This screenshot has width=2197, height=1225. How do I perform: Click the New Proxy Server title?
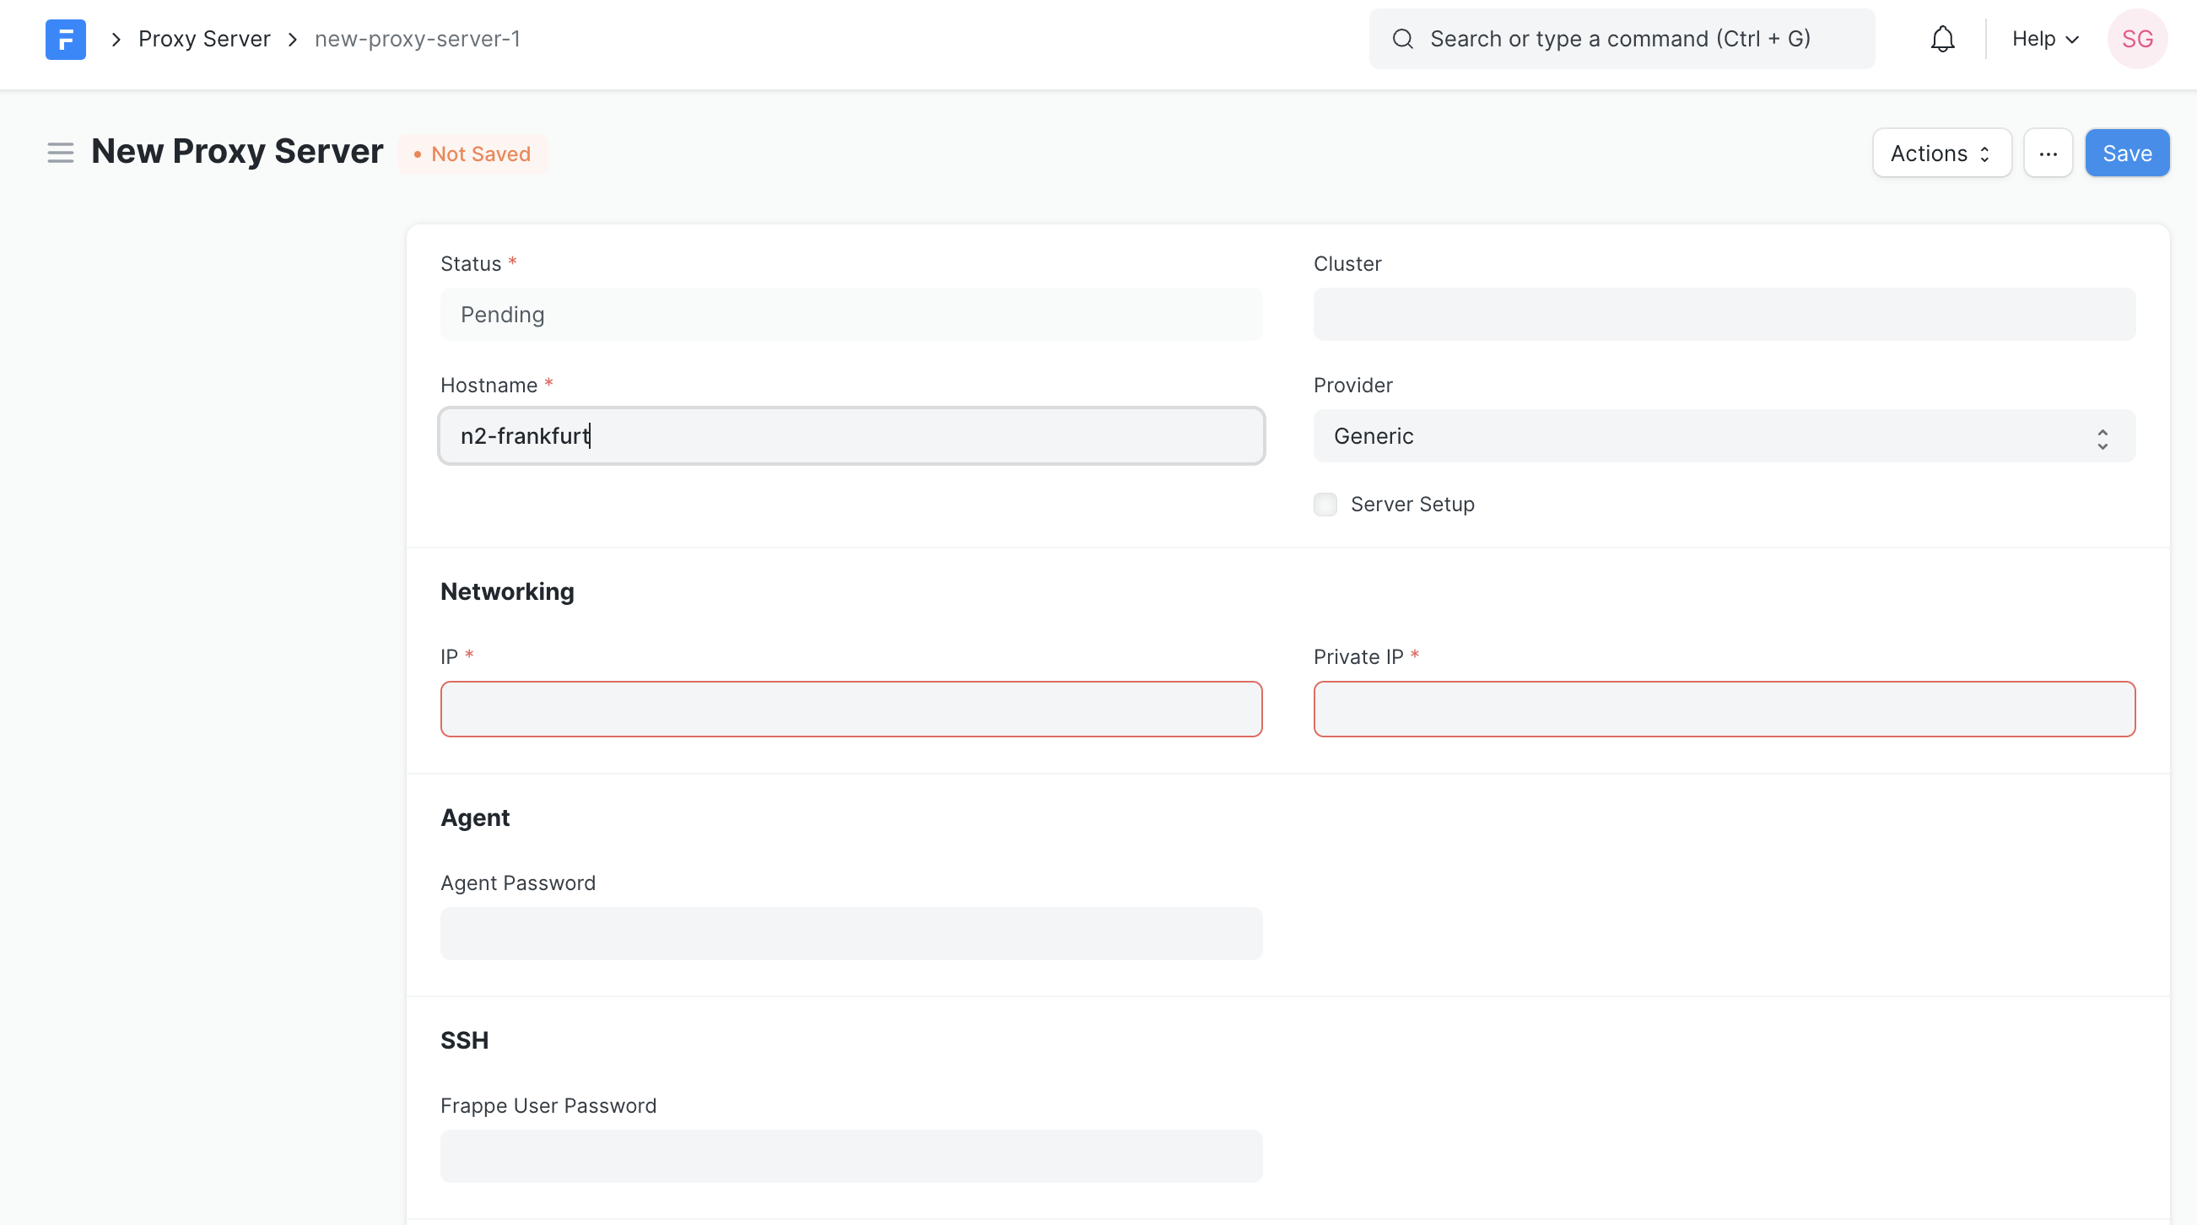pos(236,152)
